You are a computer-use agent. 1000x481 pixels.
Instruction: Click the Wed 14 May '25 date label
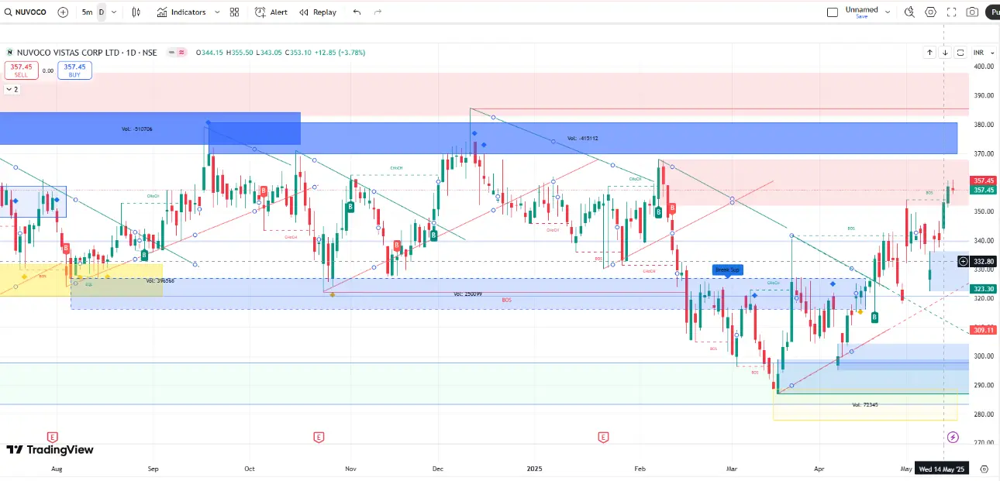point(942,469)
